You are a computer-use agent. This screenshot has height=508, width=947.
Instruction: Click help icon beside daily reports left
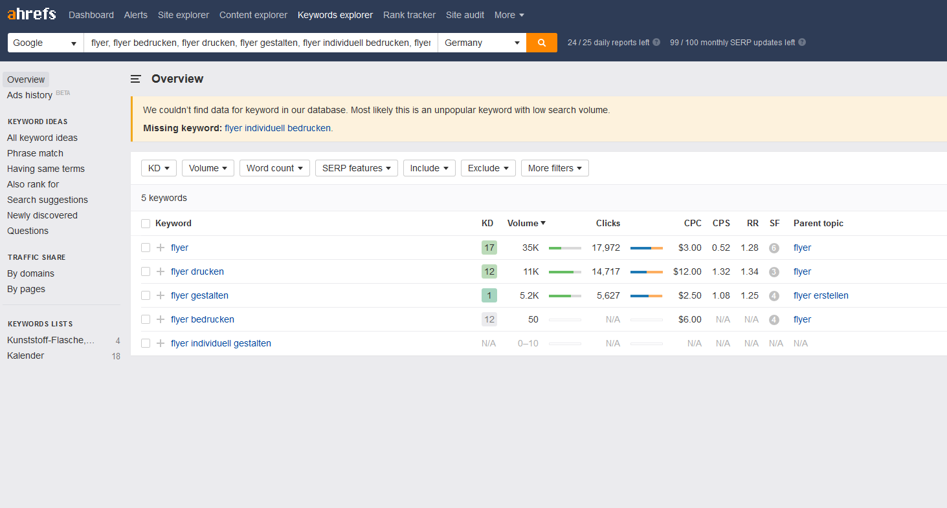(656, 43)
